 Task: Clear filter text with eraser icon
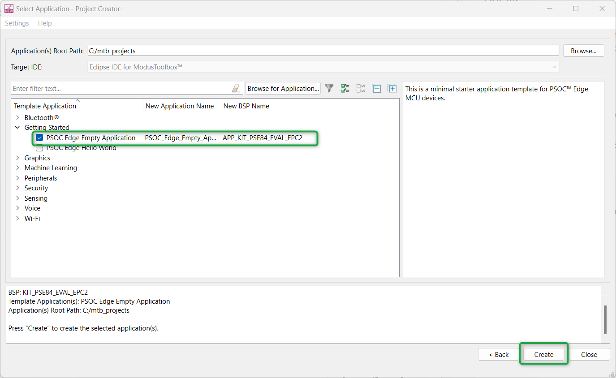tap(236, 89)
